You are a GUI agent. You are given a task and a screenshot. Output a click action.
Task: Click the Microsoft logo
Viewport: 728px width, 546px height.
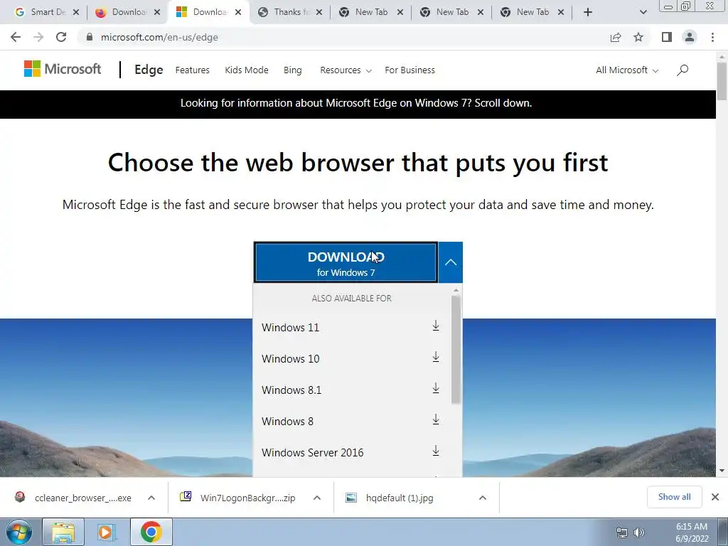pyautogui.click(x=63, y=69)
